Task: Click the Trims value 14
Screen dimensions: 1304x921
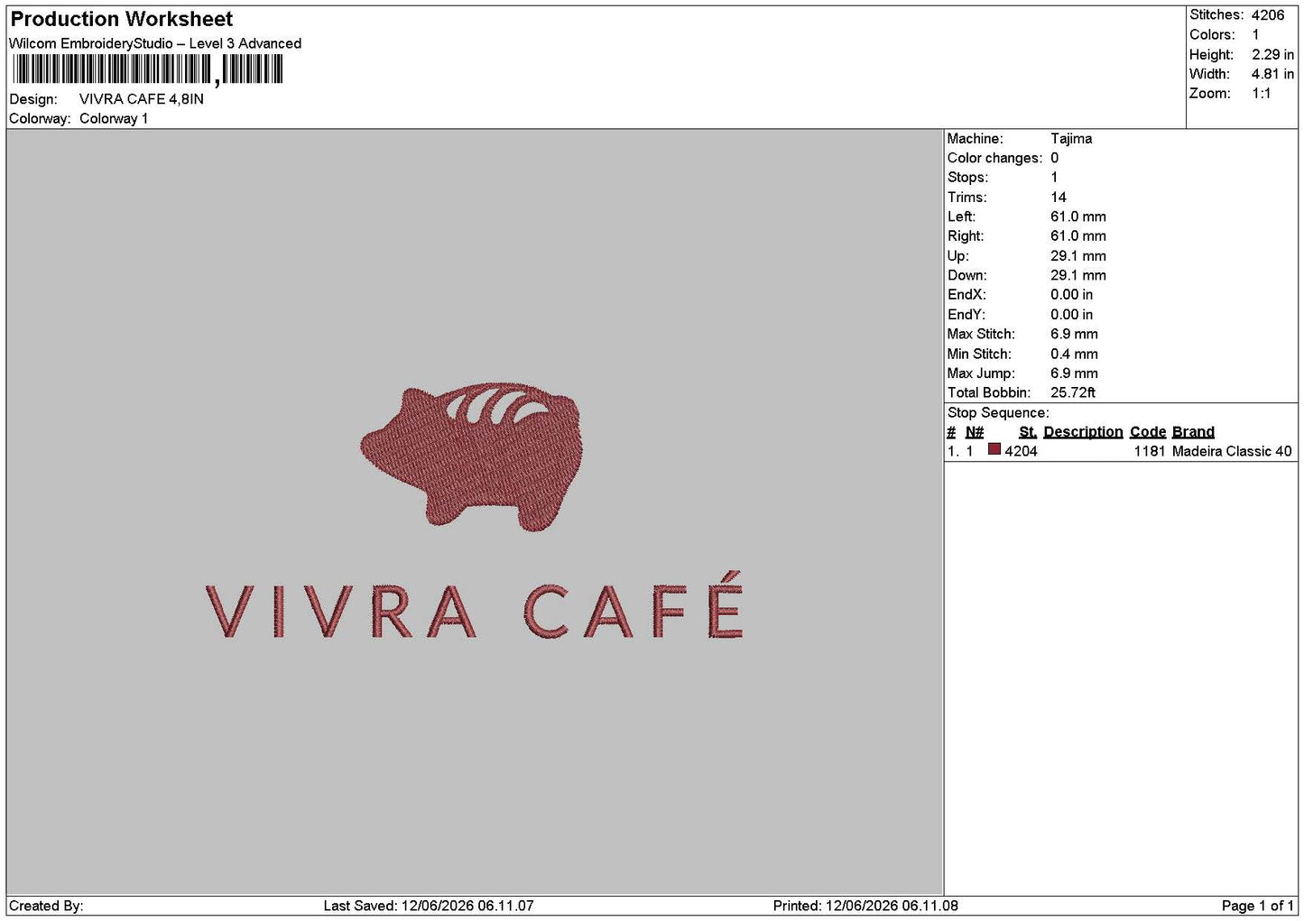Action: tap(1059, 198)
